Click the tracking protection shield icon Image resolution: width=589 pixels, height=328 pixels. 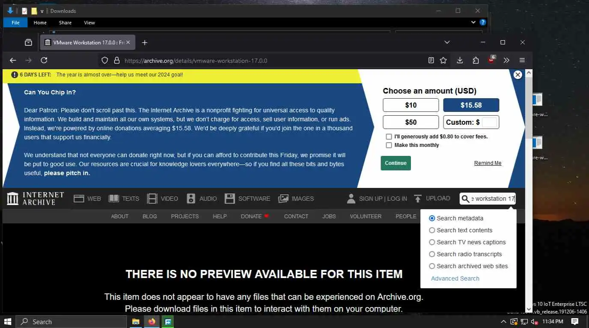104,61
